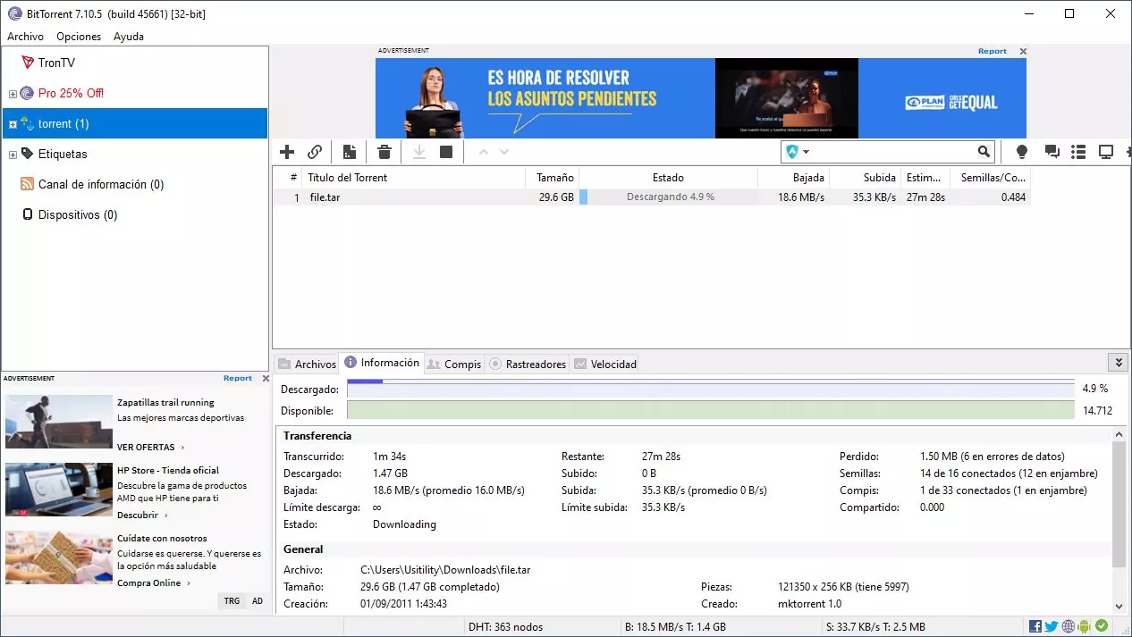This screenshot has height=637, width=1132.
Task: Collapse the lower info panel with double chevron
Action: 1119,363
